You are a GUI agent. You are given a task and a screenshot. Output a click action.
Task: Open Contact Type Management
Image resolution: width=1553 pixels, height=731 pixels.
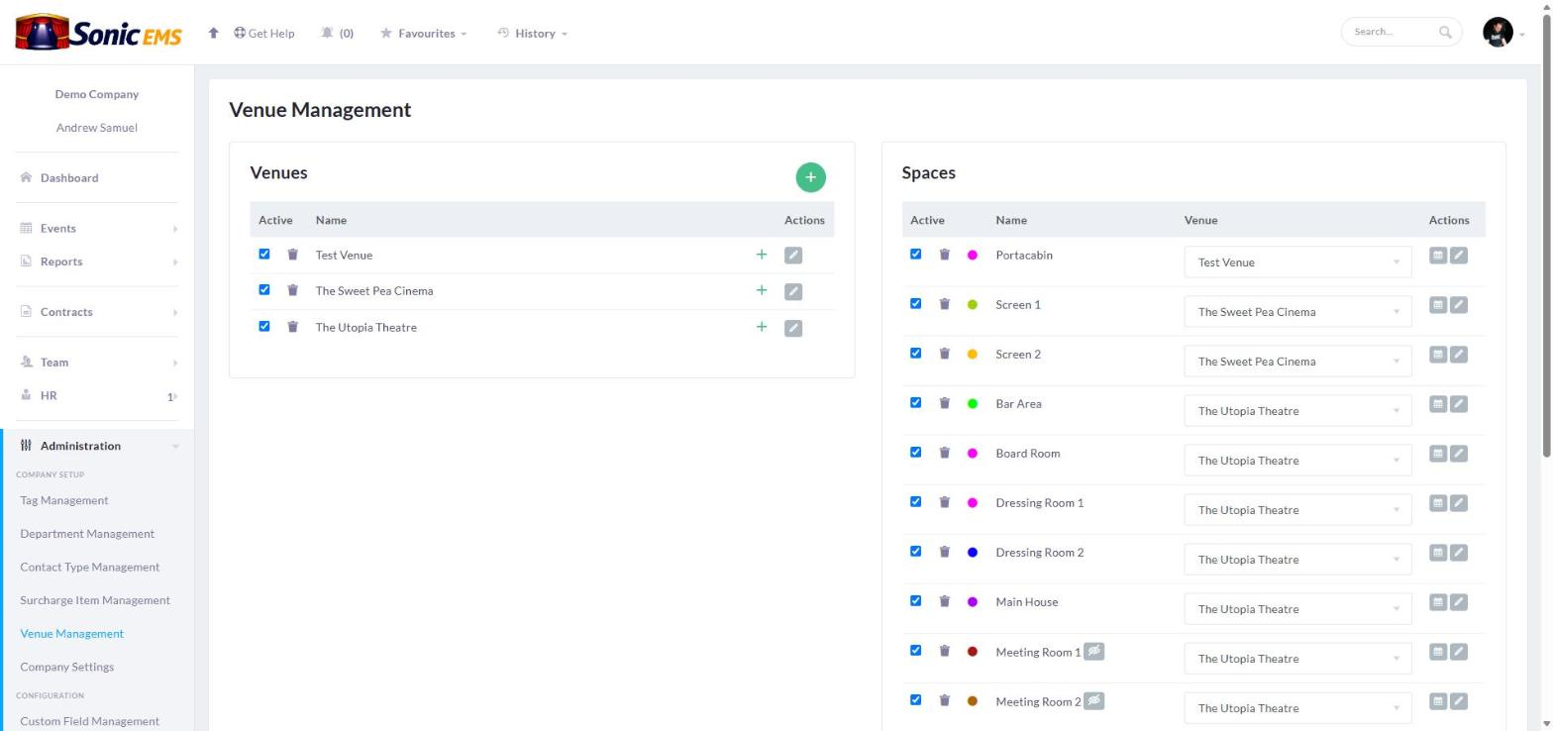89,568
